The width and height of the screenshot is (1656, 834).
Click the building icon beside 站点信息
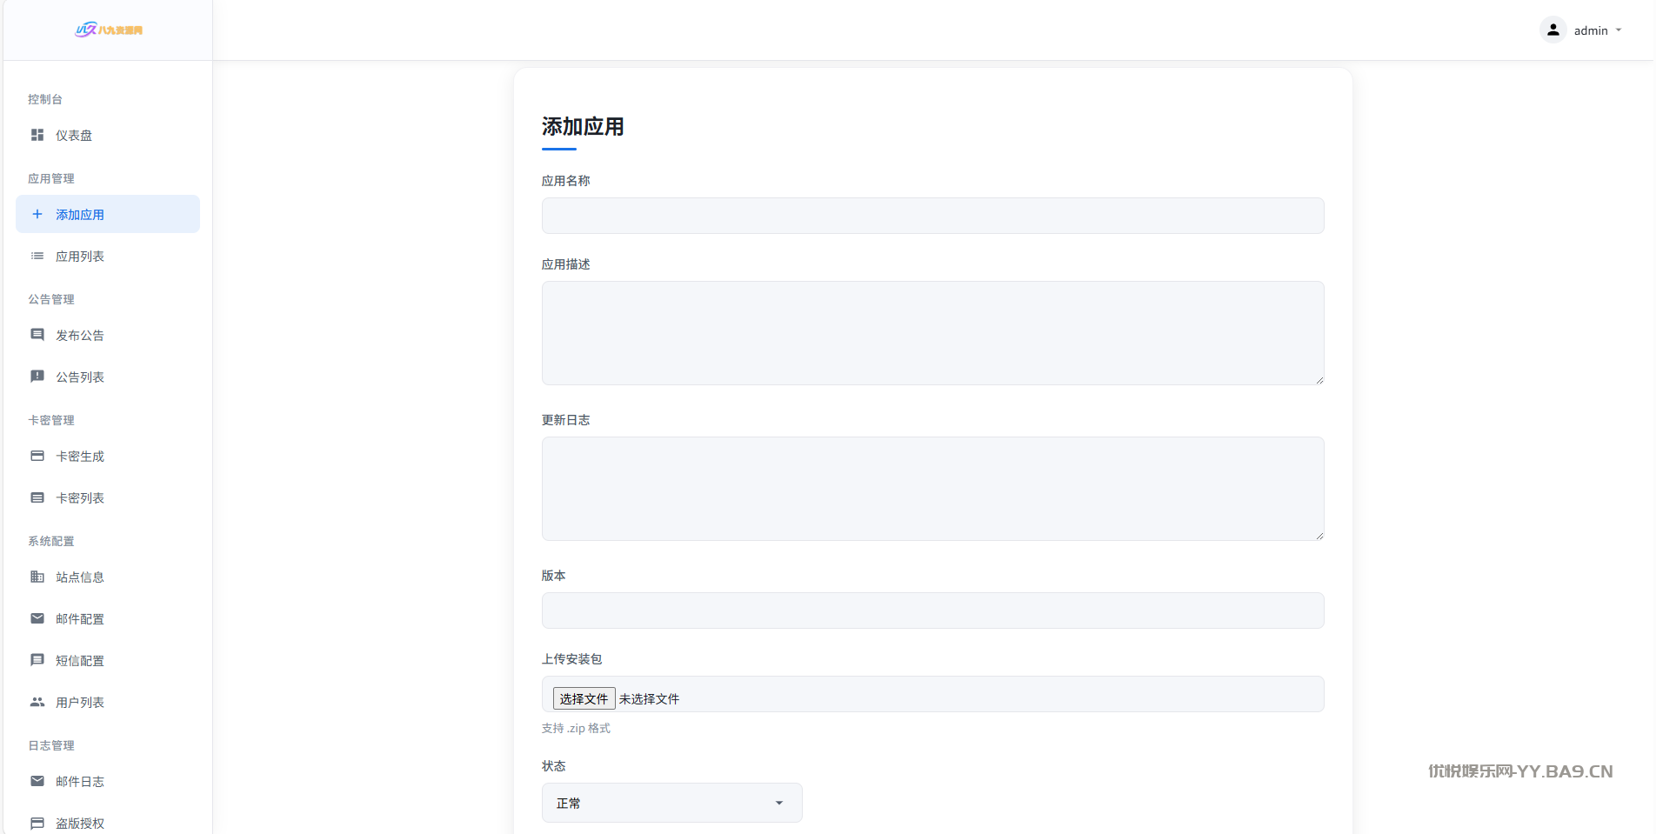coord(37,577)
